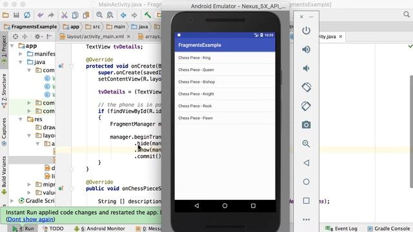Open the Project side tab
413x232 pixels.
(x=4, y=50)
